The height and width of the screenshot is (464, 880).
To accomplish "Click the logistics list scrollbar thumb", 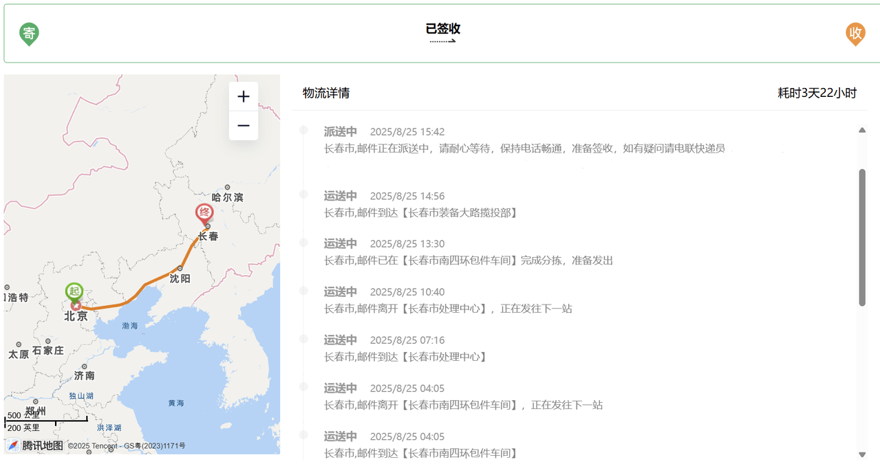I will click(862, 238).
